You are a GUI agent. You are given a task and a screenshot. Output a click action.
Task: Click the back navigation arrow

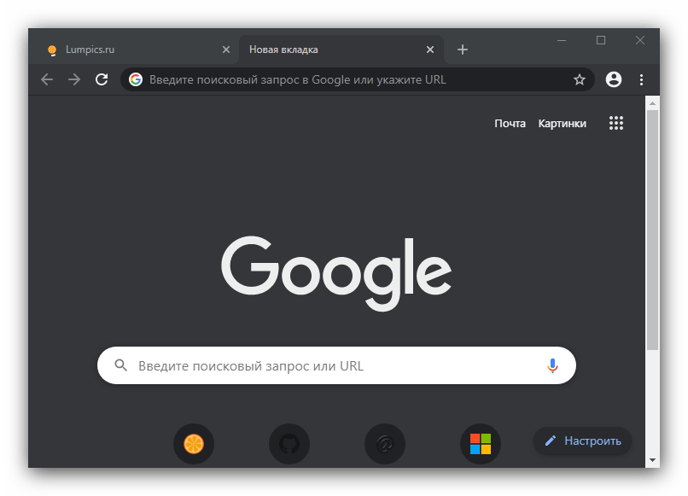pyautogui.click(x=47, y=79)
